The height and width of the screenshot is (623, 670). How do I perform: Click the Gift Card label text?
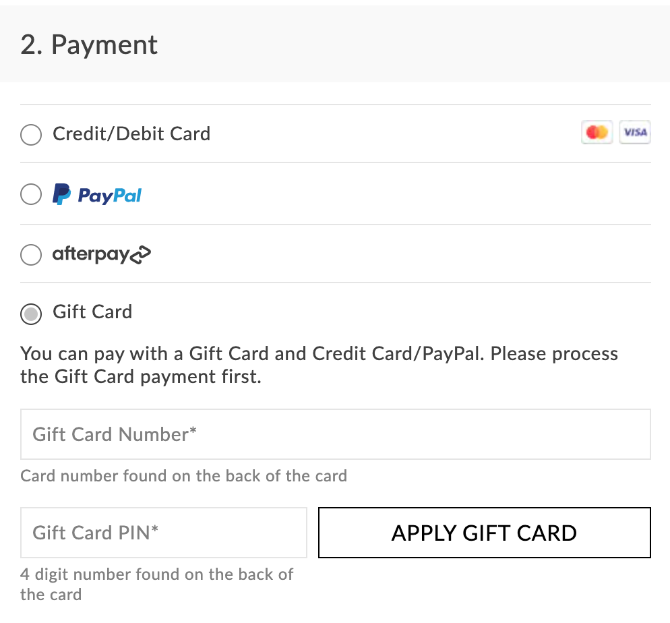92,312
